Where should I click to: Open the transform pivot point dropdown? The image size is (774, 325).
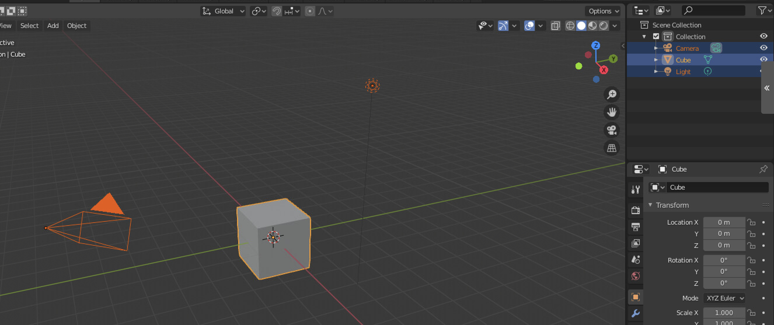coord(259,11)
